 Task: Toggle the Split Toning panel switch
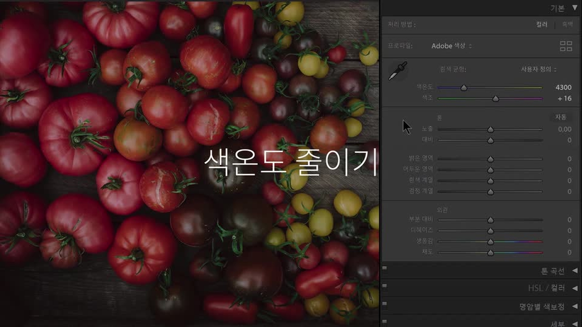coord(385,303)
